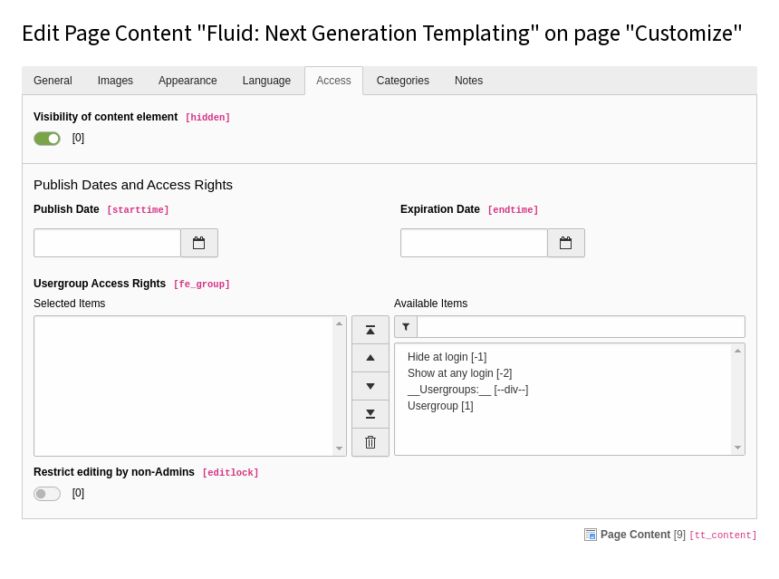Open the Expiration Date calendar picker
The image size is (779, 579).
coord(566,243)
